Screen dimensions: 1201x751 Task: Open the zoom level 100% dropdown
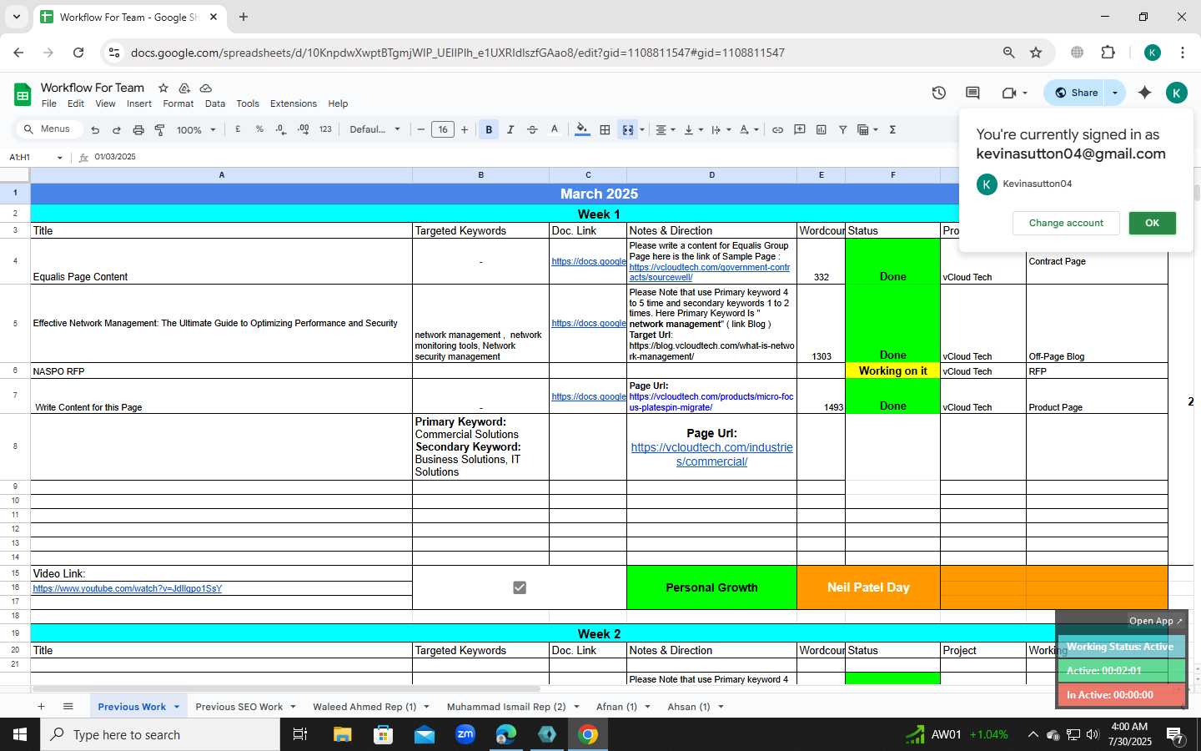(196, 129)
